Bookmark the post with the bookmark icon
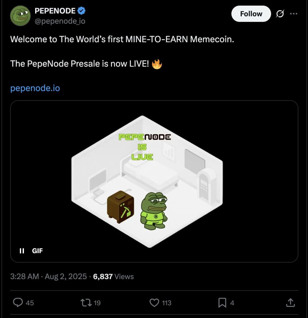This screenshot has height=318, width=308. 222,302
